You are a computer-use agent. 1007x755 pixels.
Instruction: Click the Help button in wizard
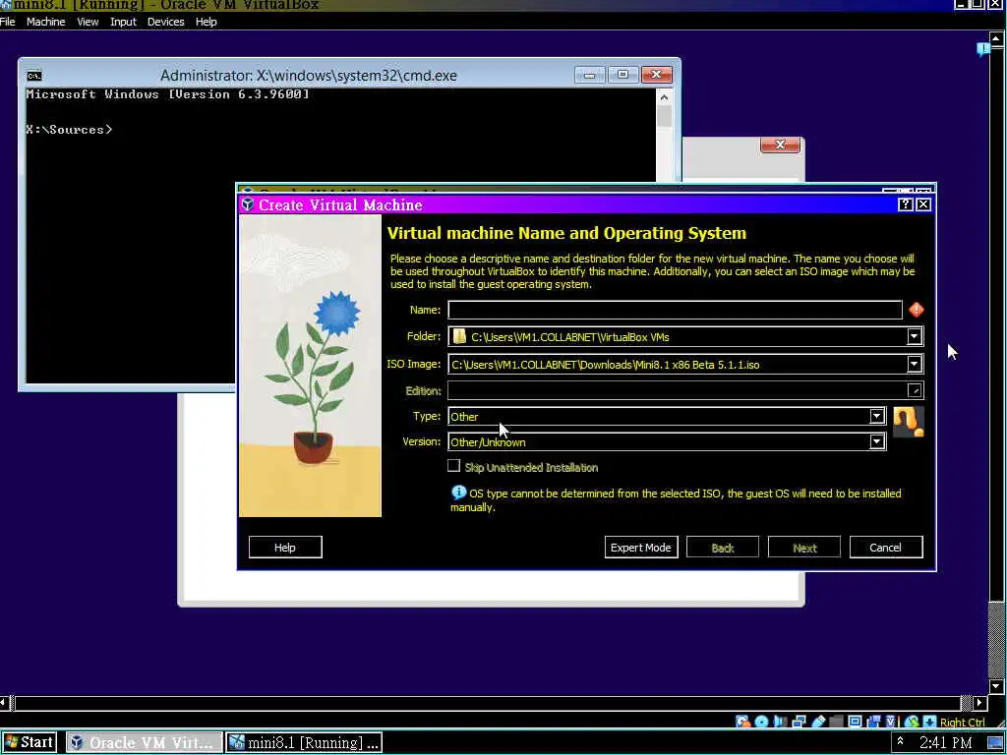pyautogui.click(x=285, y=548)
